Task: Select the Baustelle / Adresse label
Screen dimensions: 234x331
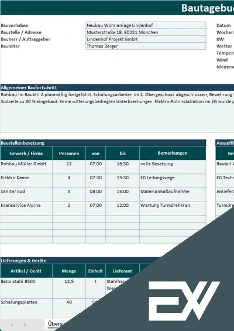Action: point(21,32)
